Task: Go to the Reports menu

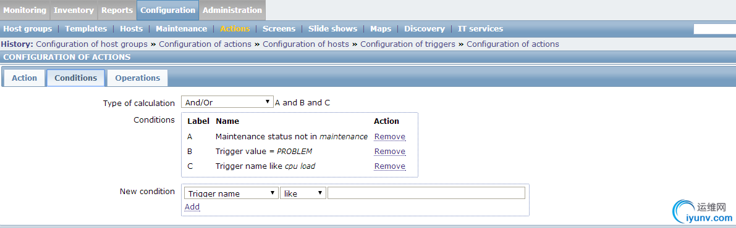Action: [x=117, y=10]
